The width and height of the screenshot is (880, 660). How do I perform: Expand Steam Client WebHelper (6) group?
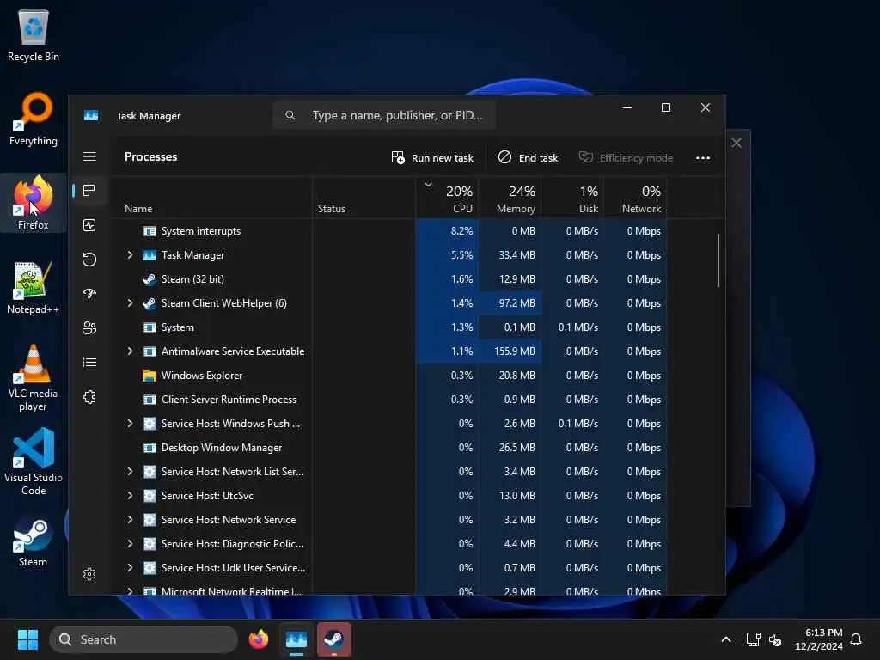click(131, 303)
